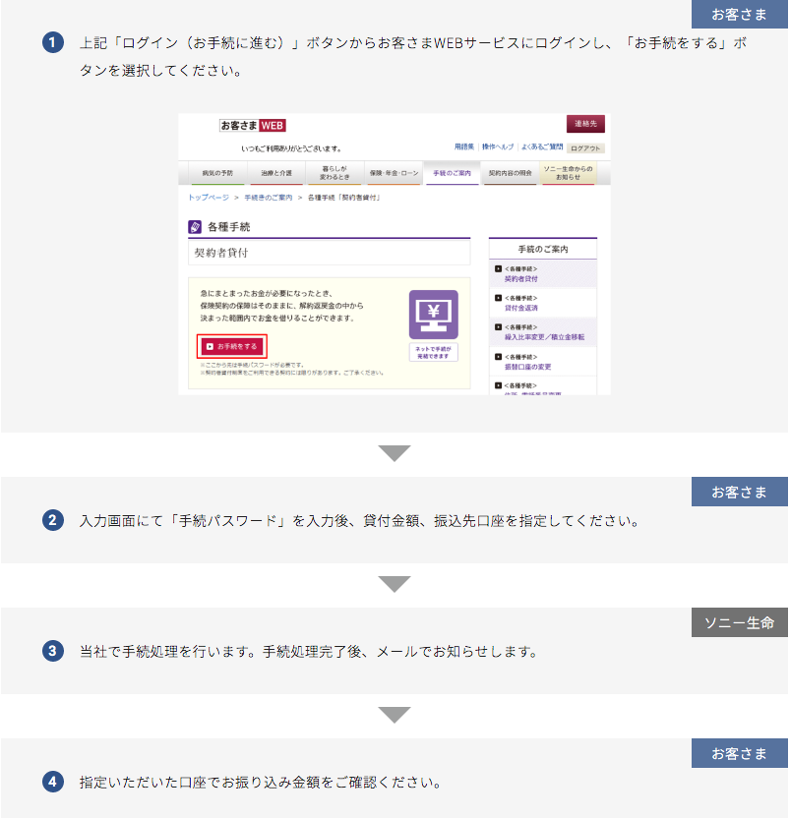
Task: Click the お客さまWEB logo
Action: pos(253,126)
